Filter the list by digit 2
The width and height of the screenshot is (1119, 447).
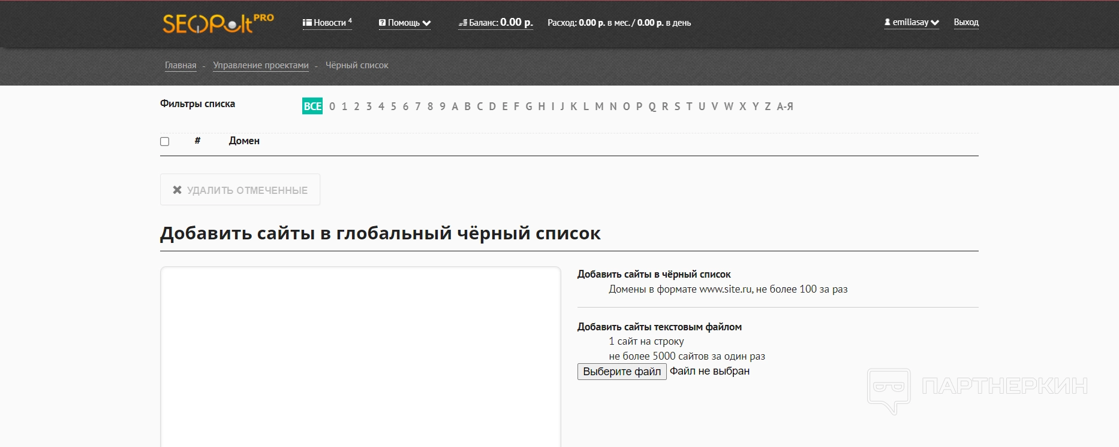[357, 107]
